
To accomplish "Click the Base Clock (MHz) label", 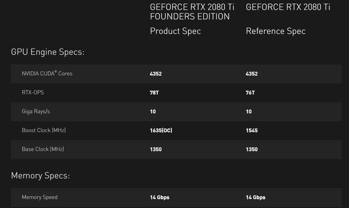I will click(43, 149).
